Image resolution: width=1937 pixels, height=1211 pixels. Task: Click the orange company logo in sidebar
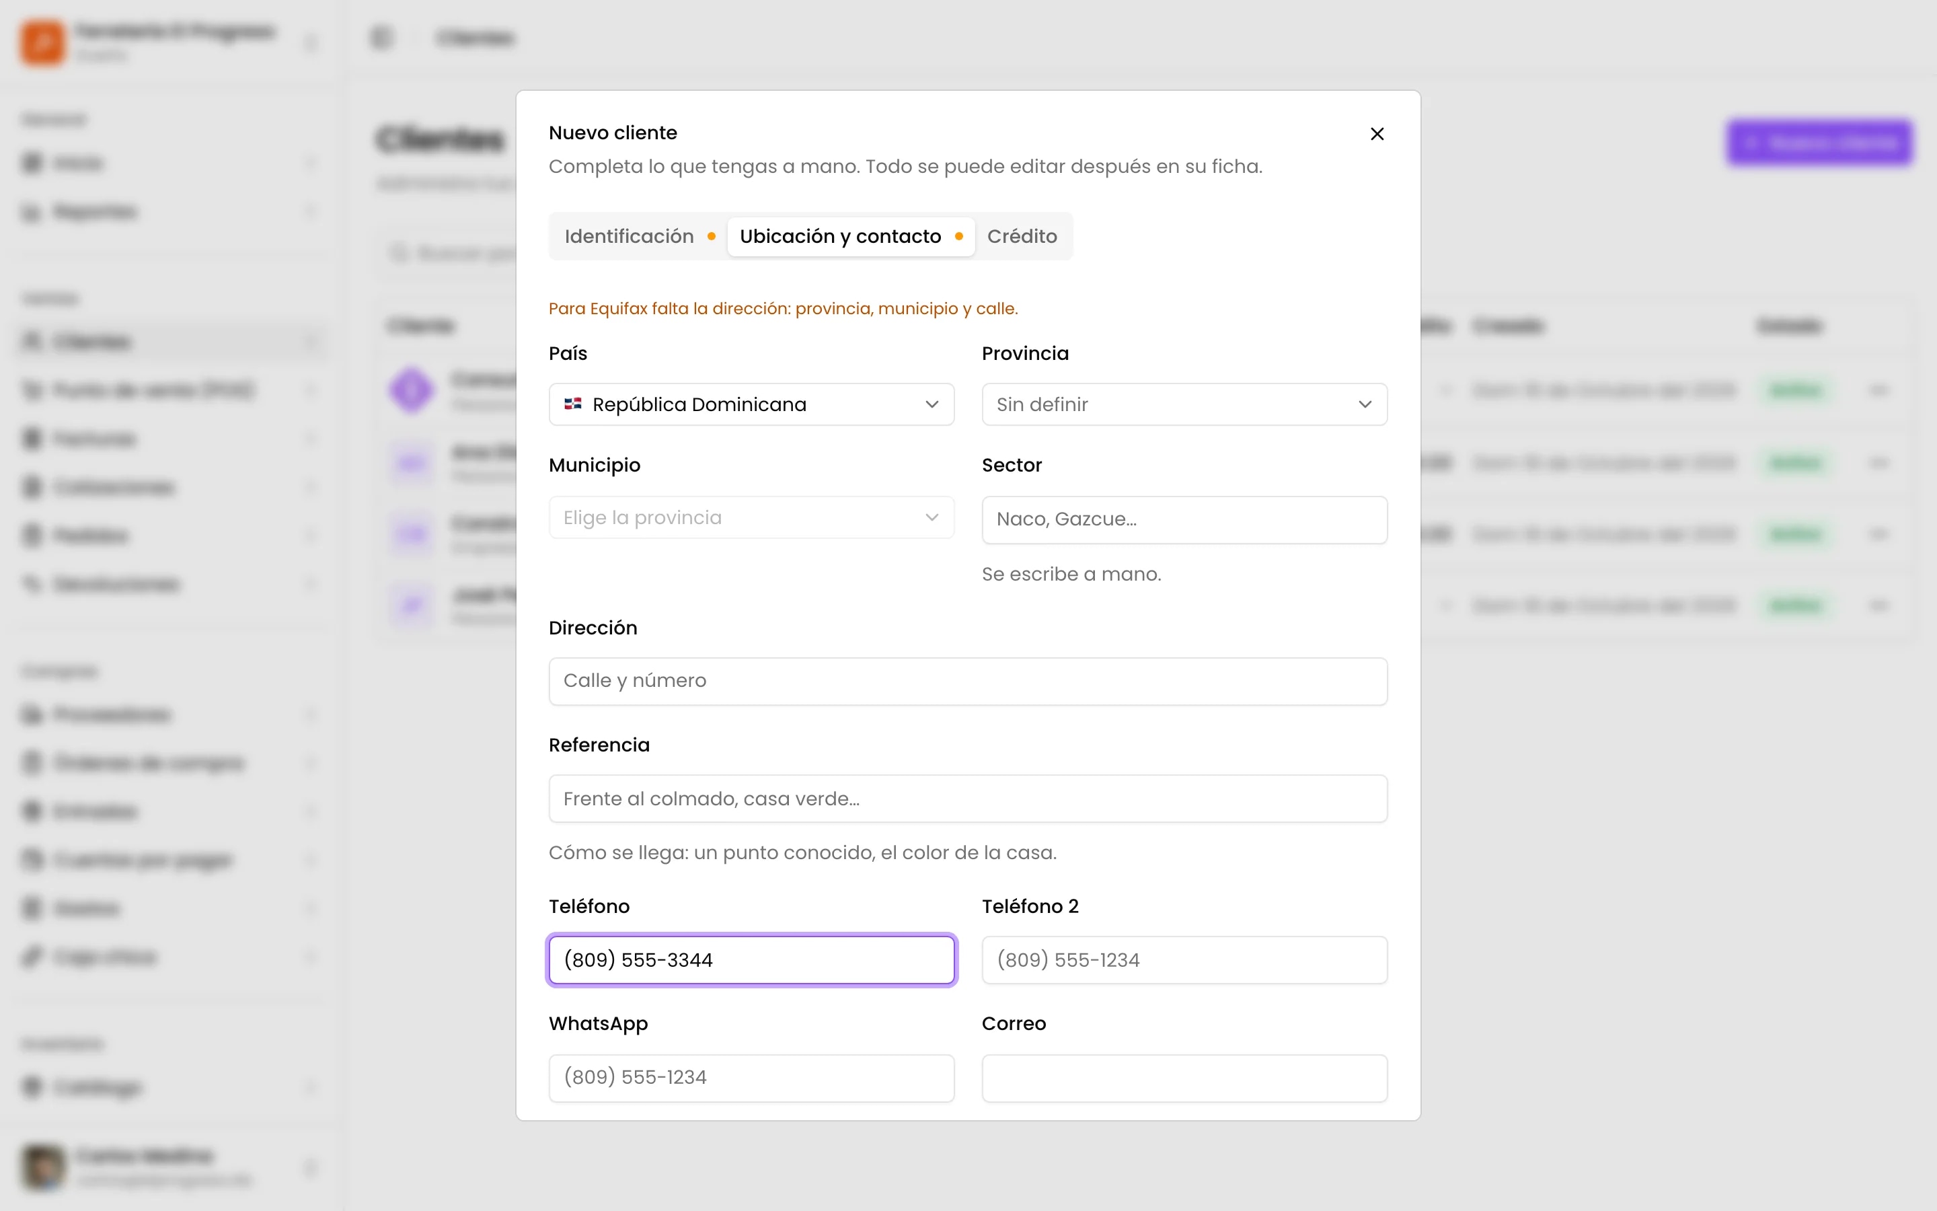[x=42, y=42]
